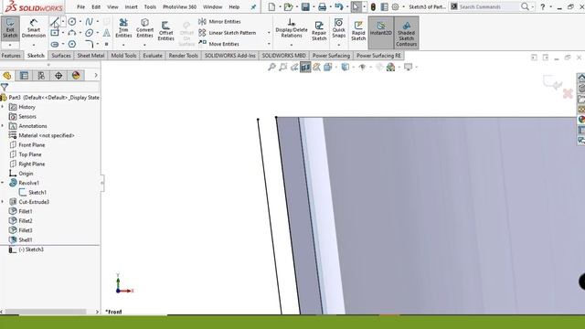The height and width of the screenshot is (329, 585).
Task: Select the Spline sketch tool
Action: coord(89,22)
